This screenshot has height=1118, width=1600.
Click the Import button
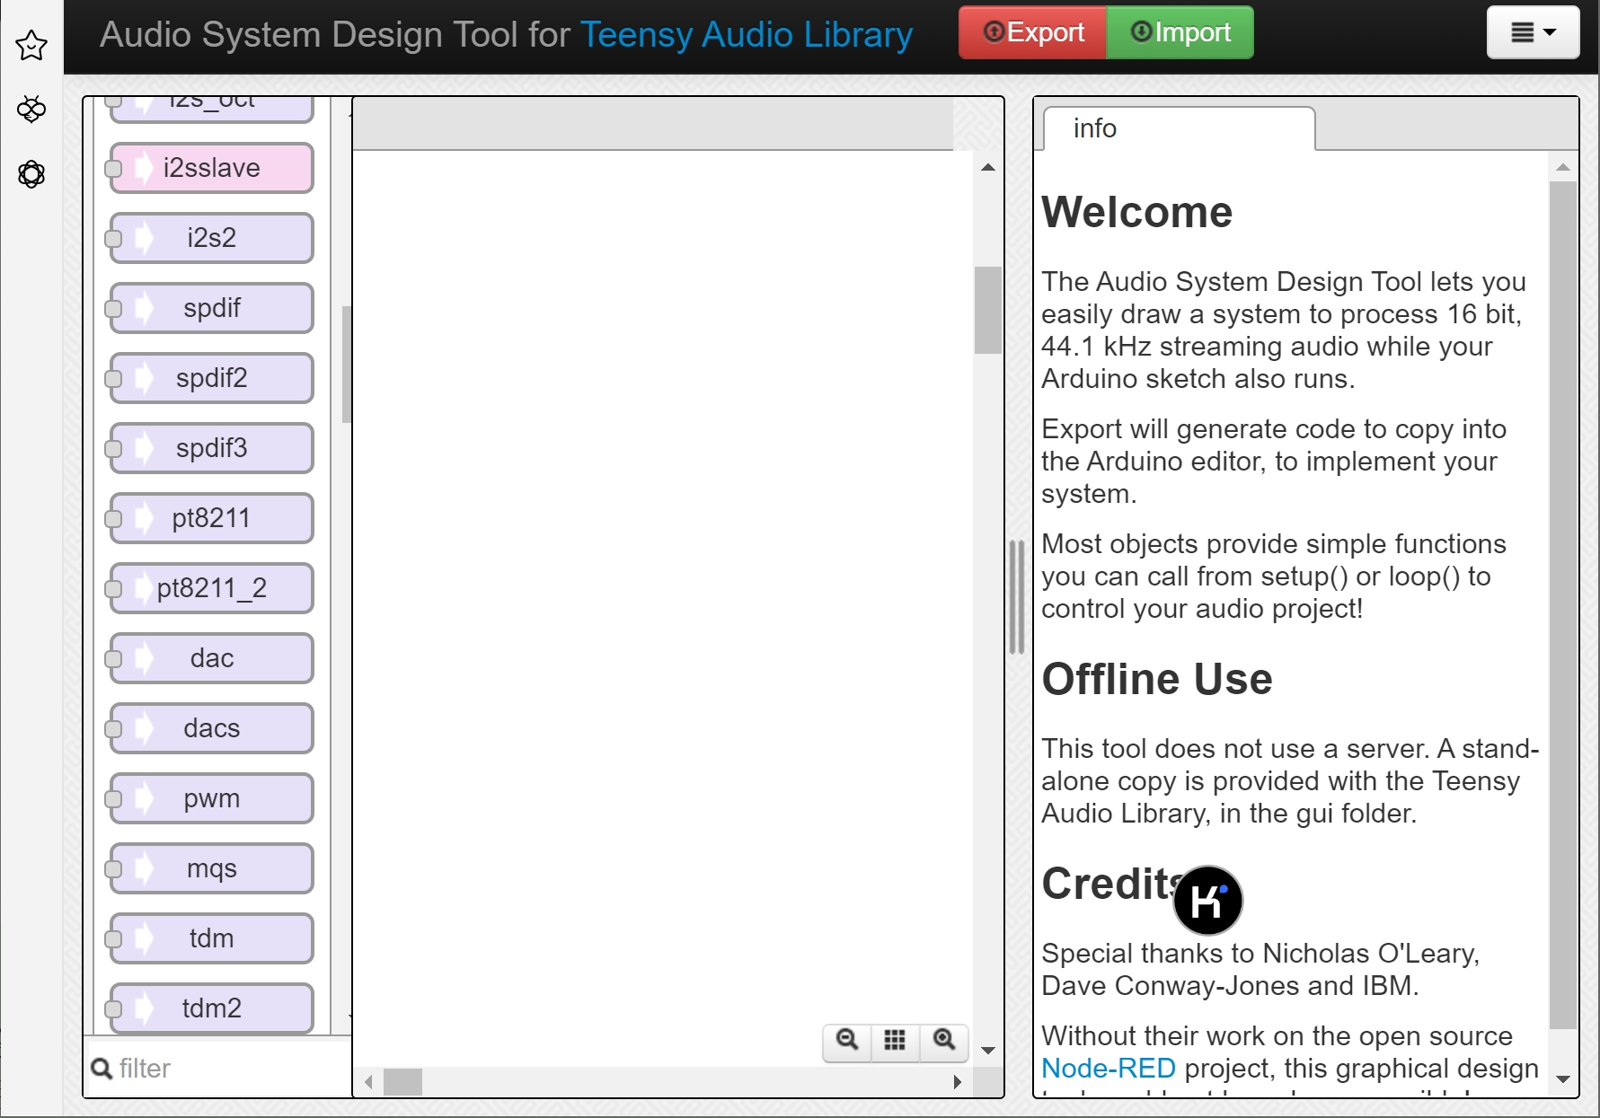(x=1180, y=33)
